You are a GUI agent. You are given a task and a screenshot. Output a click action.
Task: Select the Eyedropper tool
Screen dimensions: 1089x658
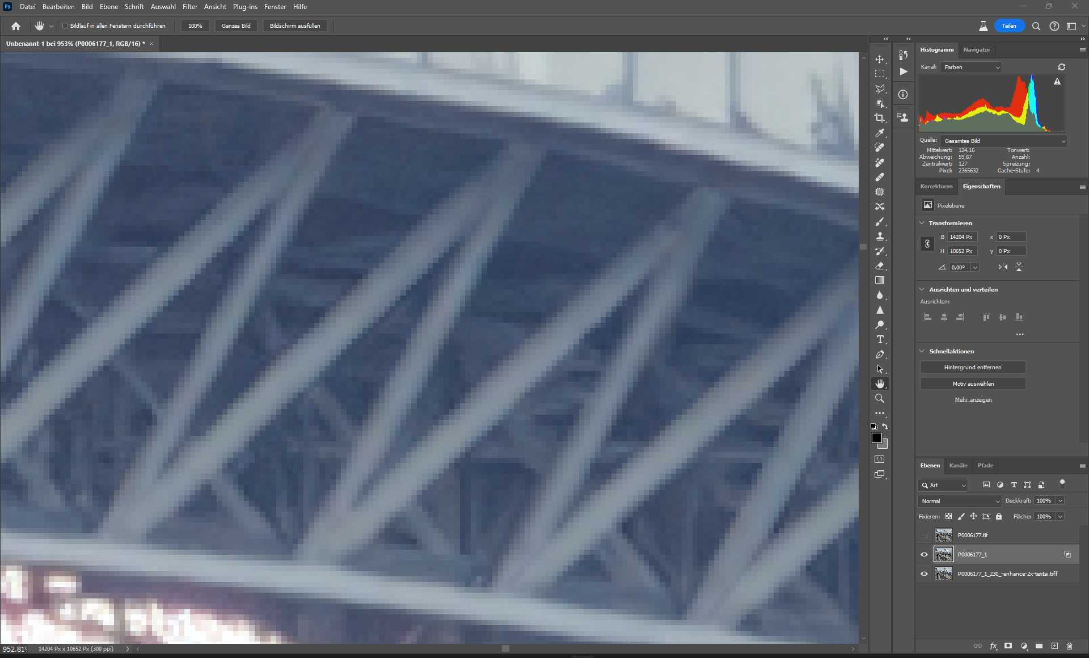(x=879, y=133)
